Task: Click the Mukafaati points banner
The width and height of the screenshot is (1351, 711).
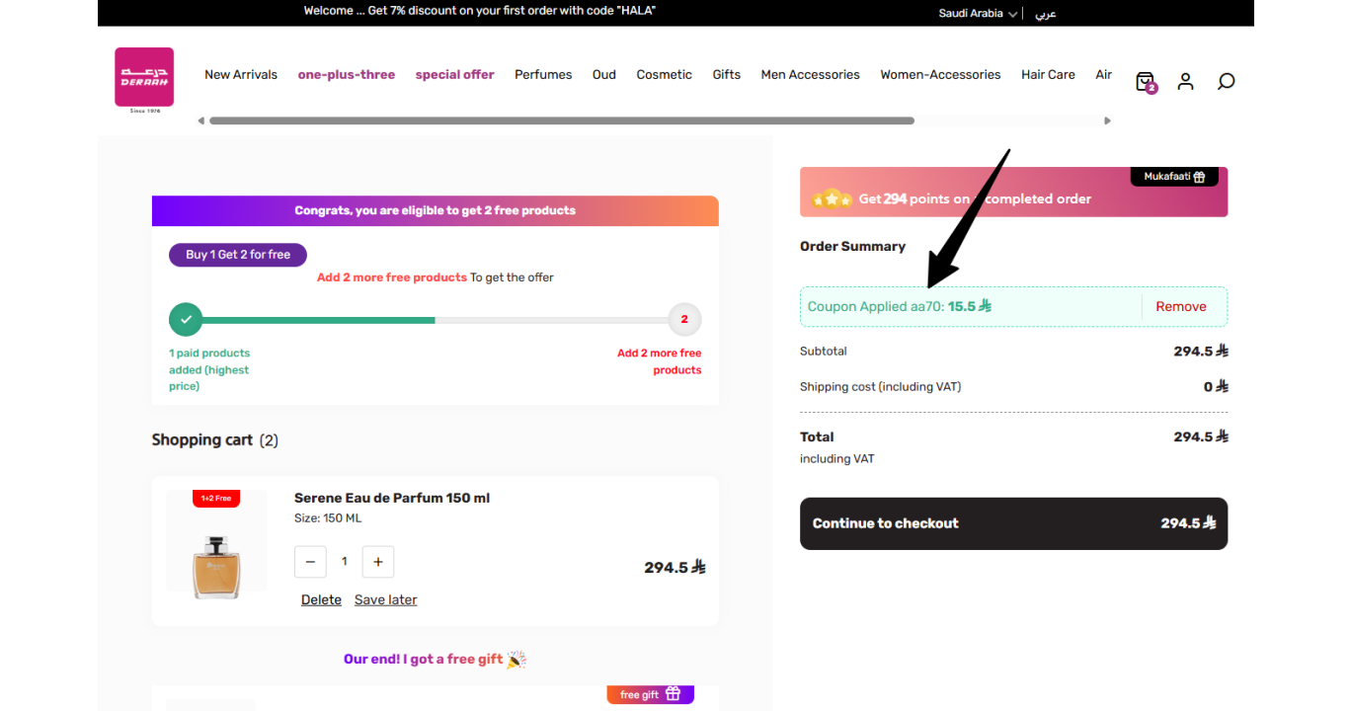Action: pos(1013,193)
